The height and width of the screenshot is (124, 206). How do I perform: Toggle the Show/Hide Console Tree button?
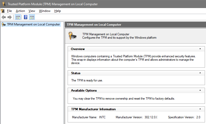(18, 17)
